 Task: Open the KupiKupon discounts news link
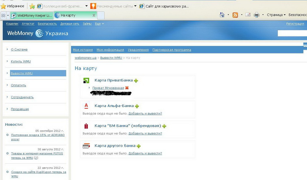click(39, 174)
